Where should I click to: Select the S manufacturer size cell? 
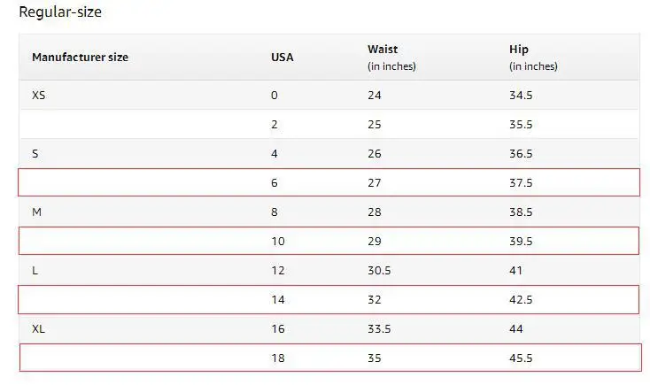(35, 154)
